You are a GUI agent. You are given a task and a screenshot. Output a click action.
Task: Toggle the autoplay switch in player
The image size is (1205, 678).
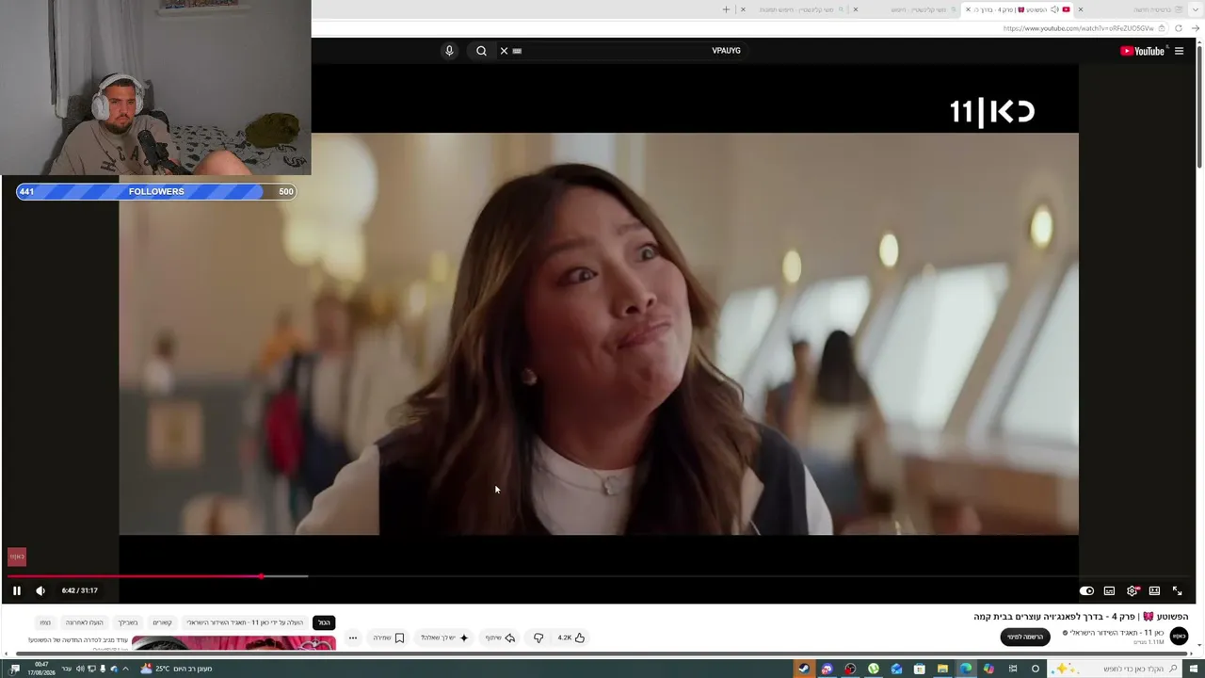[1086, 590]
